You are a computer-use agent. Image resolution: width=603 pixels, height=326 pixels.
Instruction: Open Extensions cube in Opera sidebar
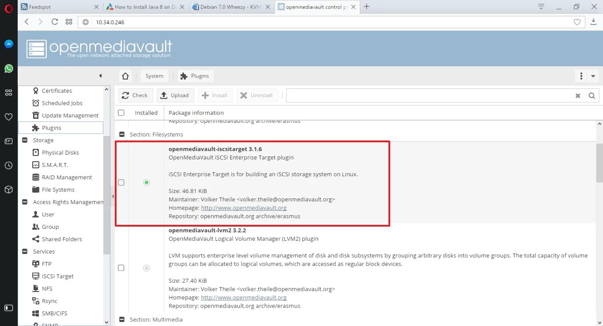pyautogui.click(x=8, y=190)
